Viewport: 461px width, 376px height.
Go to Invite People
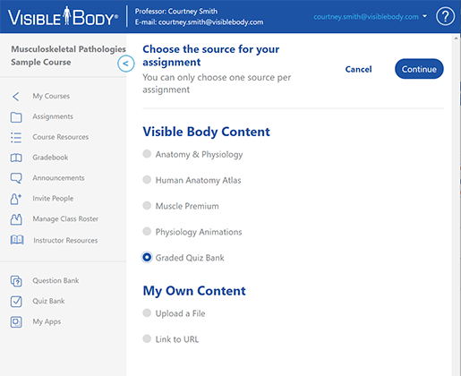click(x=53, y=199)
